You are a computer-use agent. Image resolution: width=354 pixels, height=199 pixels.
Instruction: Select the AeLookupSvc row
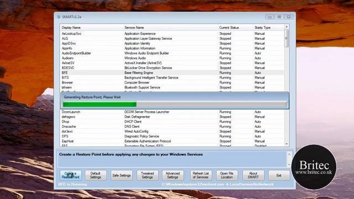(x=172, y=34)
